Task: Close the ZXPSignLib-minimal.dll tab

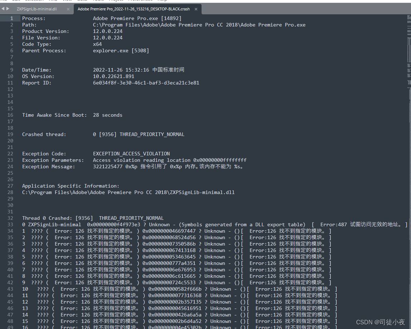Action: (x=68, y=9)
